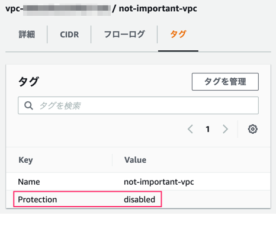The height and width of the screenshot is (238, 276).
Task: Go to previous page with left chevron
Action: 190,129
